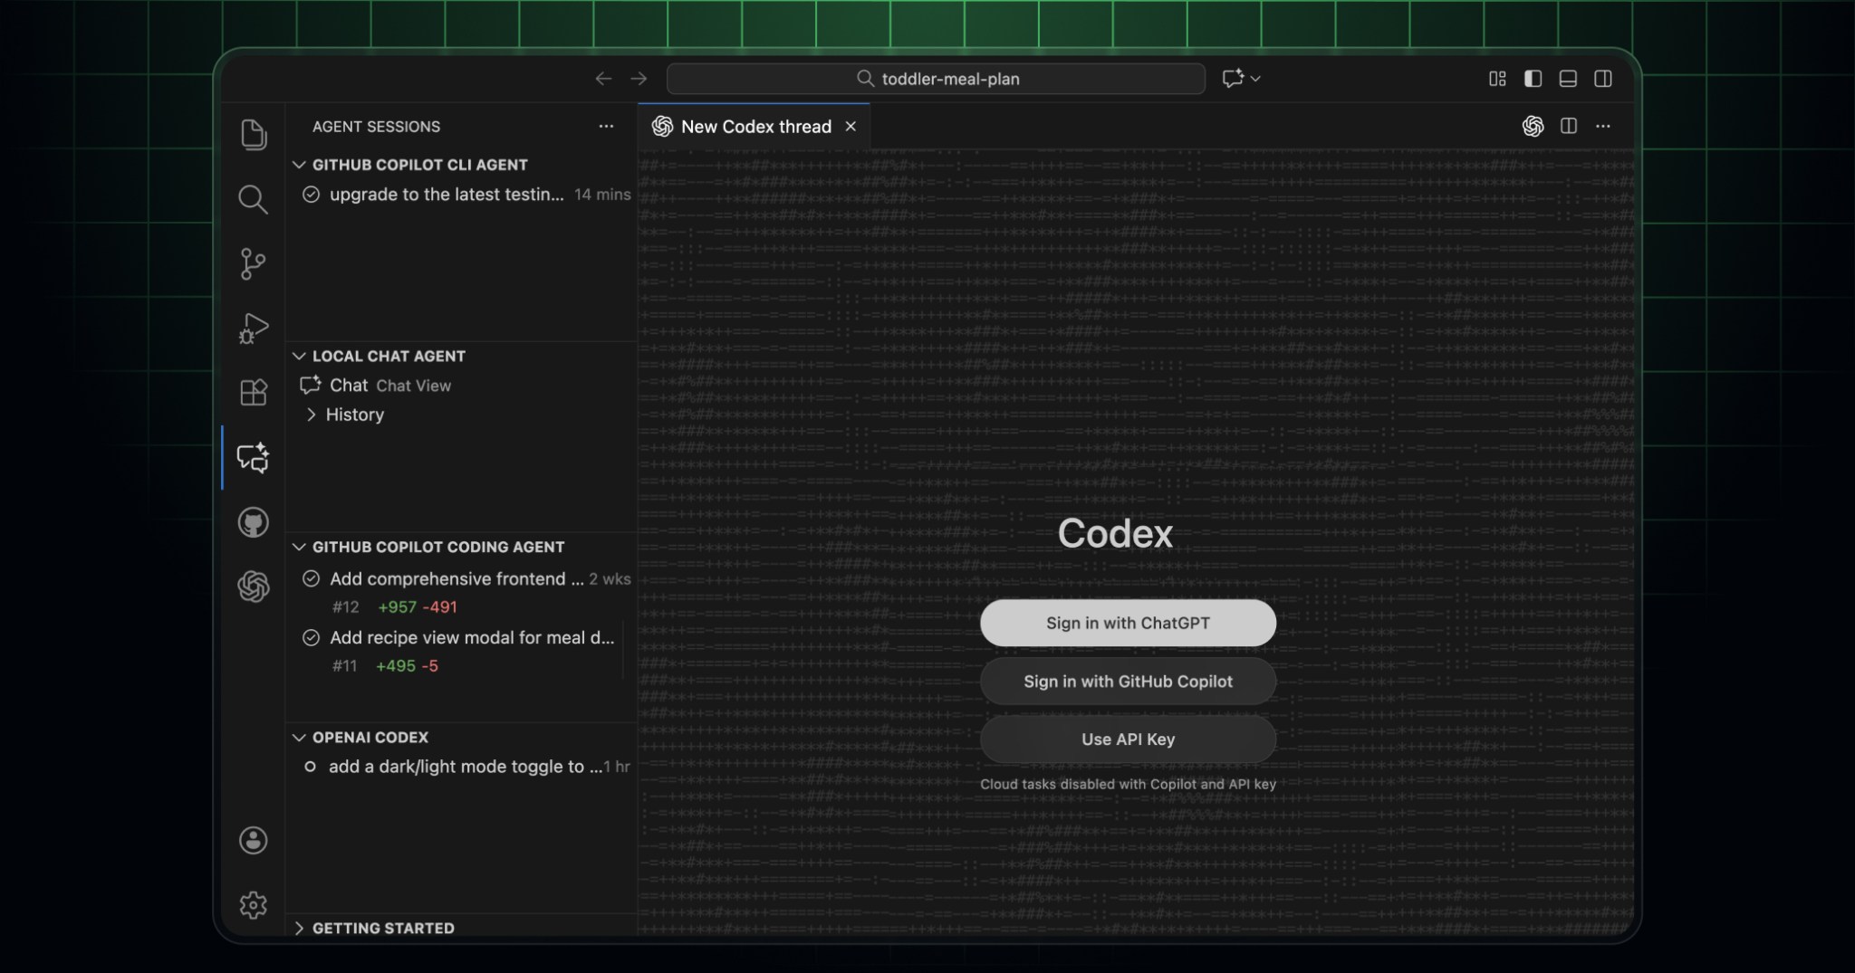This screenshot has height=973, width=1855.
Task: Expand the Getting Started section
Action: click(x=300, y=928)
